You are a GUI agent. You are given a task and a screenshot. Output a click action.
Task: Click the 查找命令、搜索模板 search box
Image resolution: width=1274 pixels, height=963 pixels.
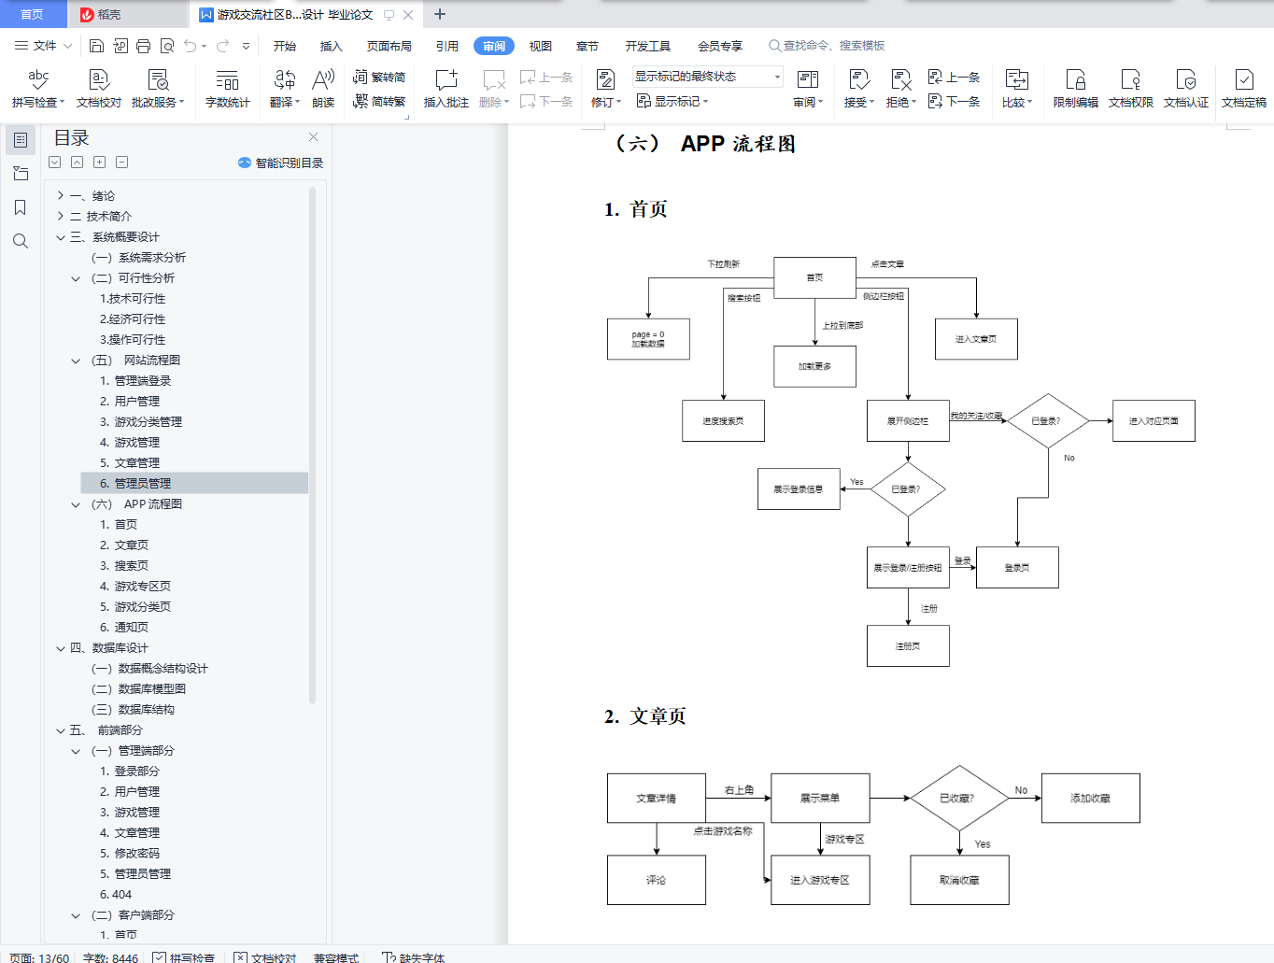pos(827,46)
